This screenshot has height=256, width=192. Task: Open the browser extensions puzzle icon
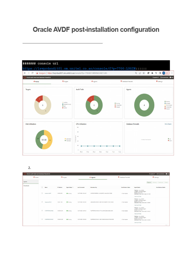(x=152, y=73)
